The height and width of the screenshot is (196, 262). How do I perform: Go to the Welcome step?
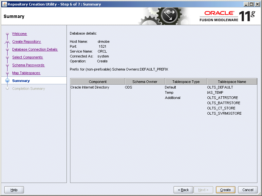tap(19, 34)
